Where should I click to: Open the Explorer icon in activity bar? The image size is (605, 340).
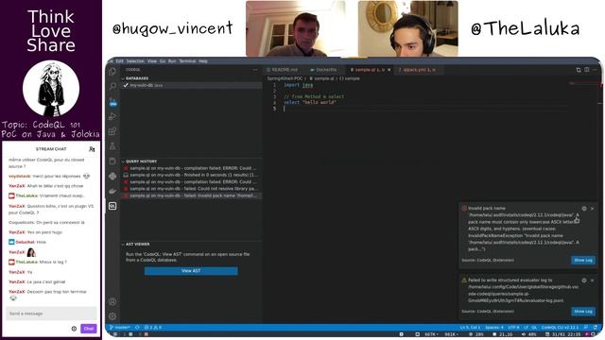point(112,72)
